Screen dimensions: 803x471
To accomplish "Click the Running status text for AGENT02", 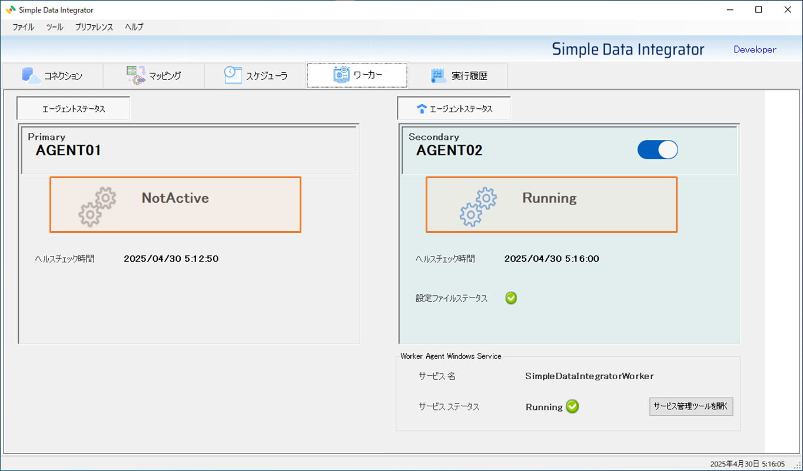I will click(x=550, y=198).
